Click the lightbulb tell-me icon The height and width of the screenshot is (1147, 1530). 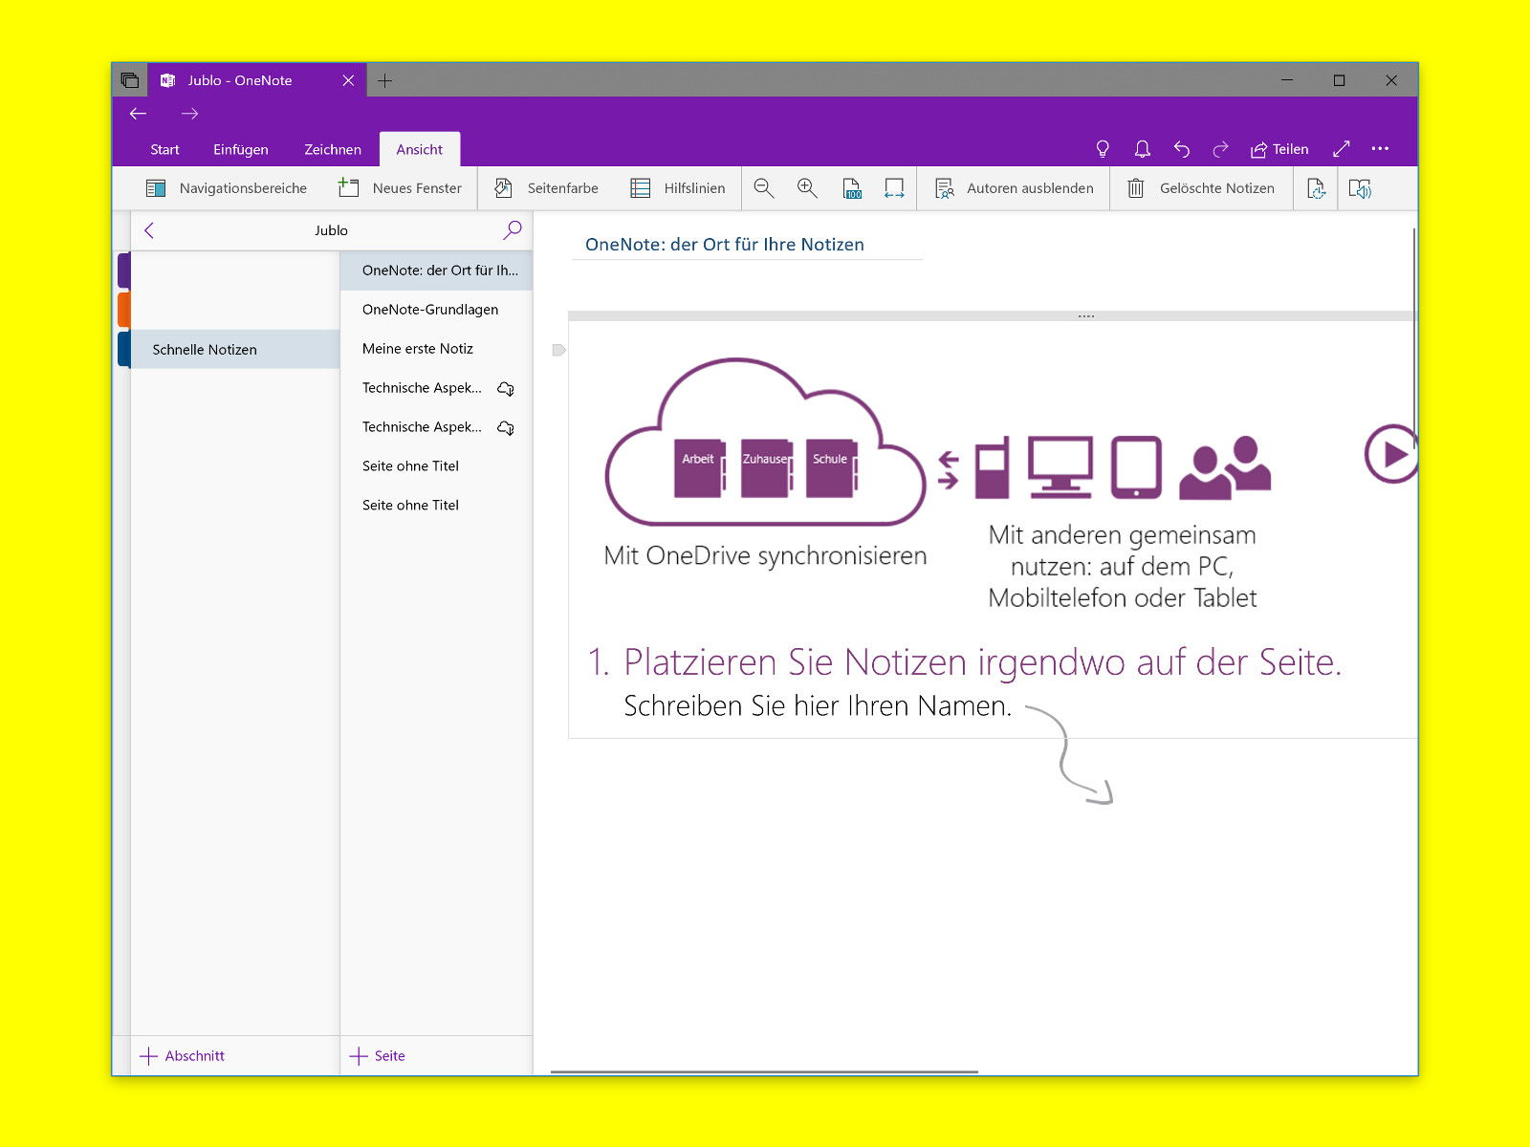[1103, 149]
